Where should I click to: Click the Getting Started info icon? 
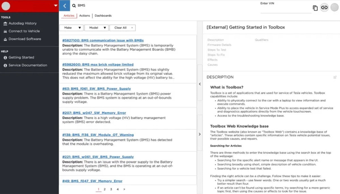(x=5, y=58)
